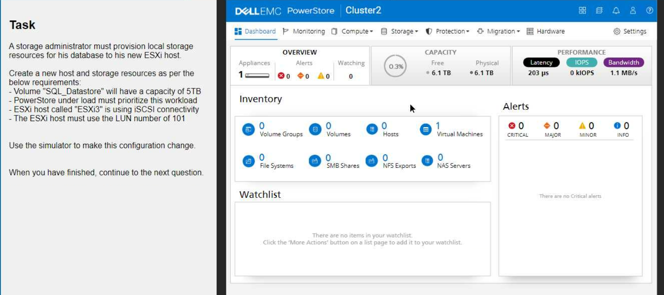Image resolution: width=664 pixels, height=295 pixels.
Task: Expand the Storage dropdown menu
Action: tap(399, 31)
